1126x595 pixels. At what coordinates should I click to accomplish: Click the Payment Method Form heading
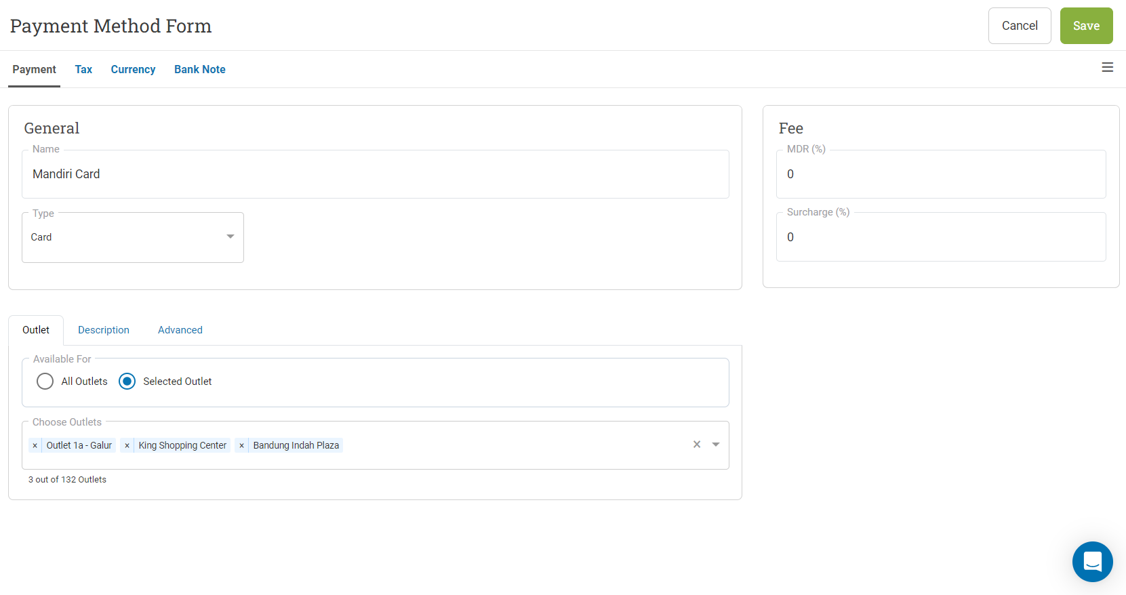[x=111, y=26]
